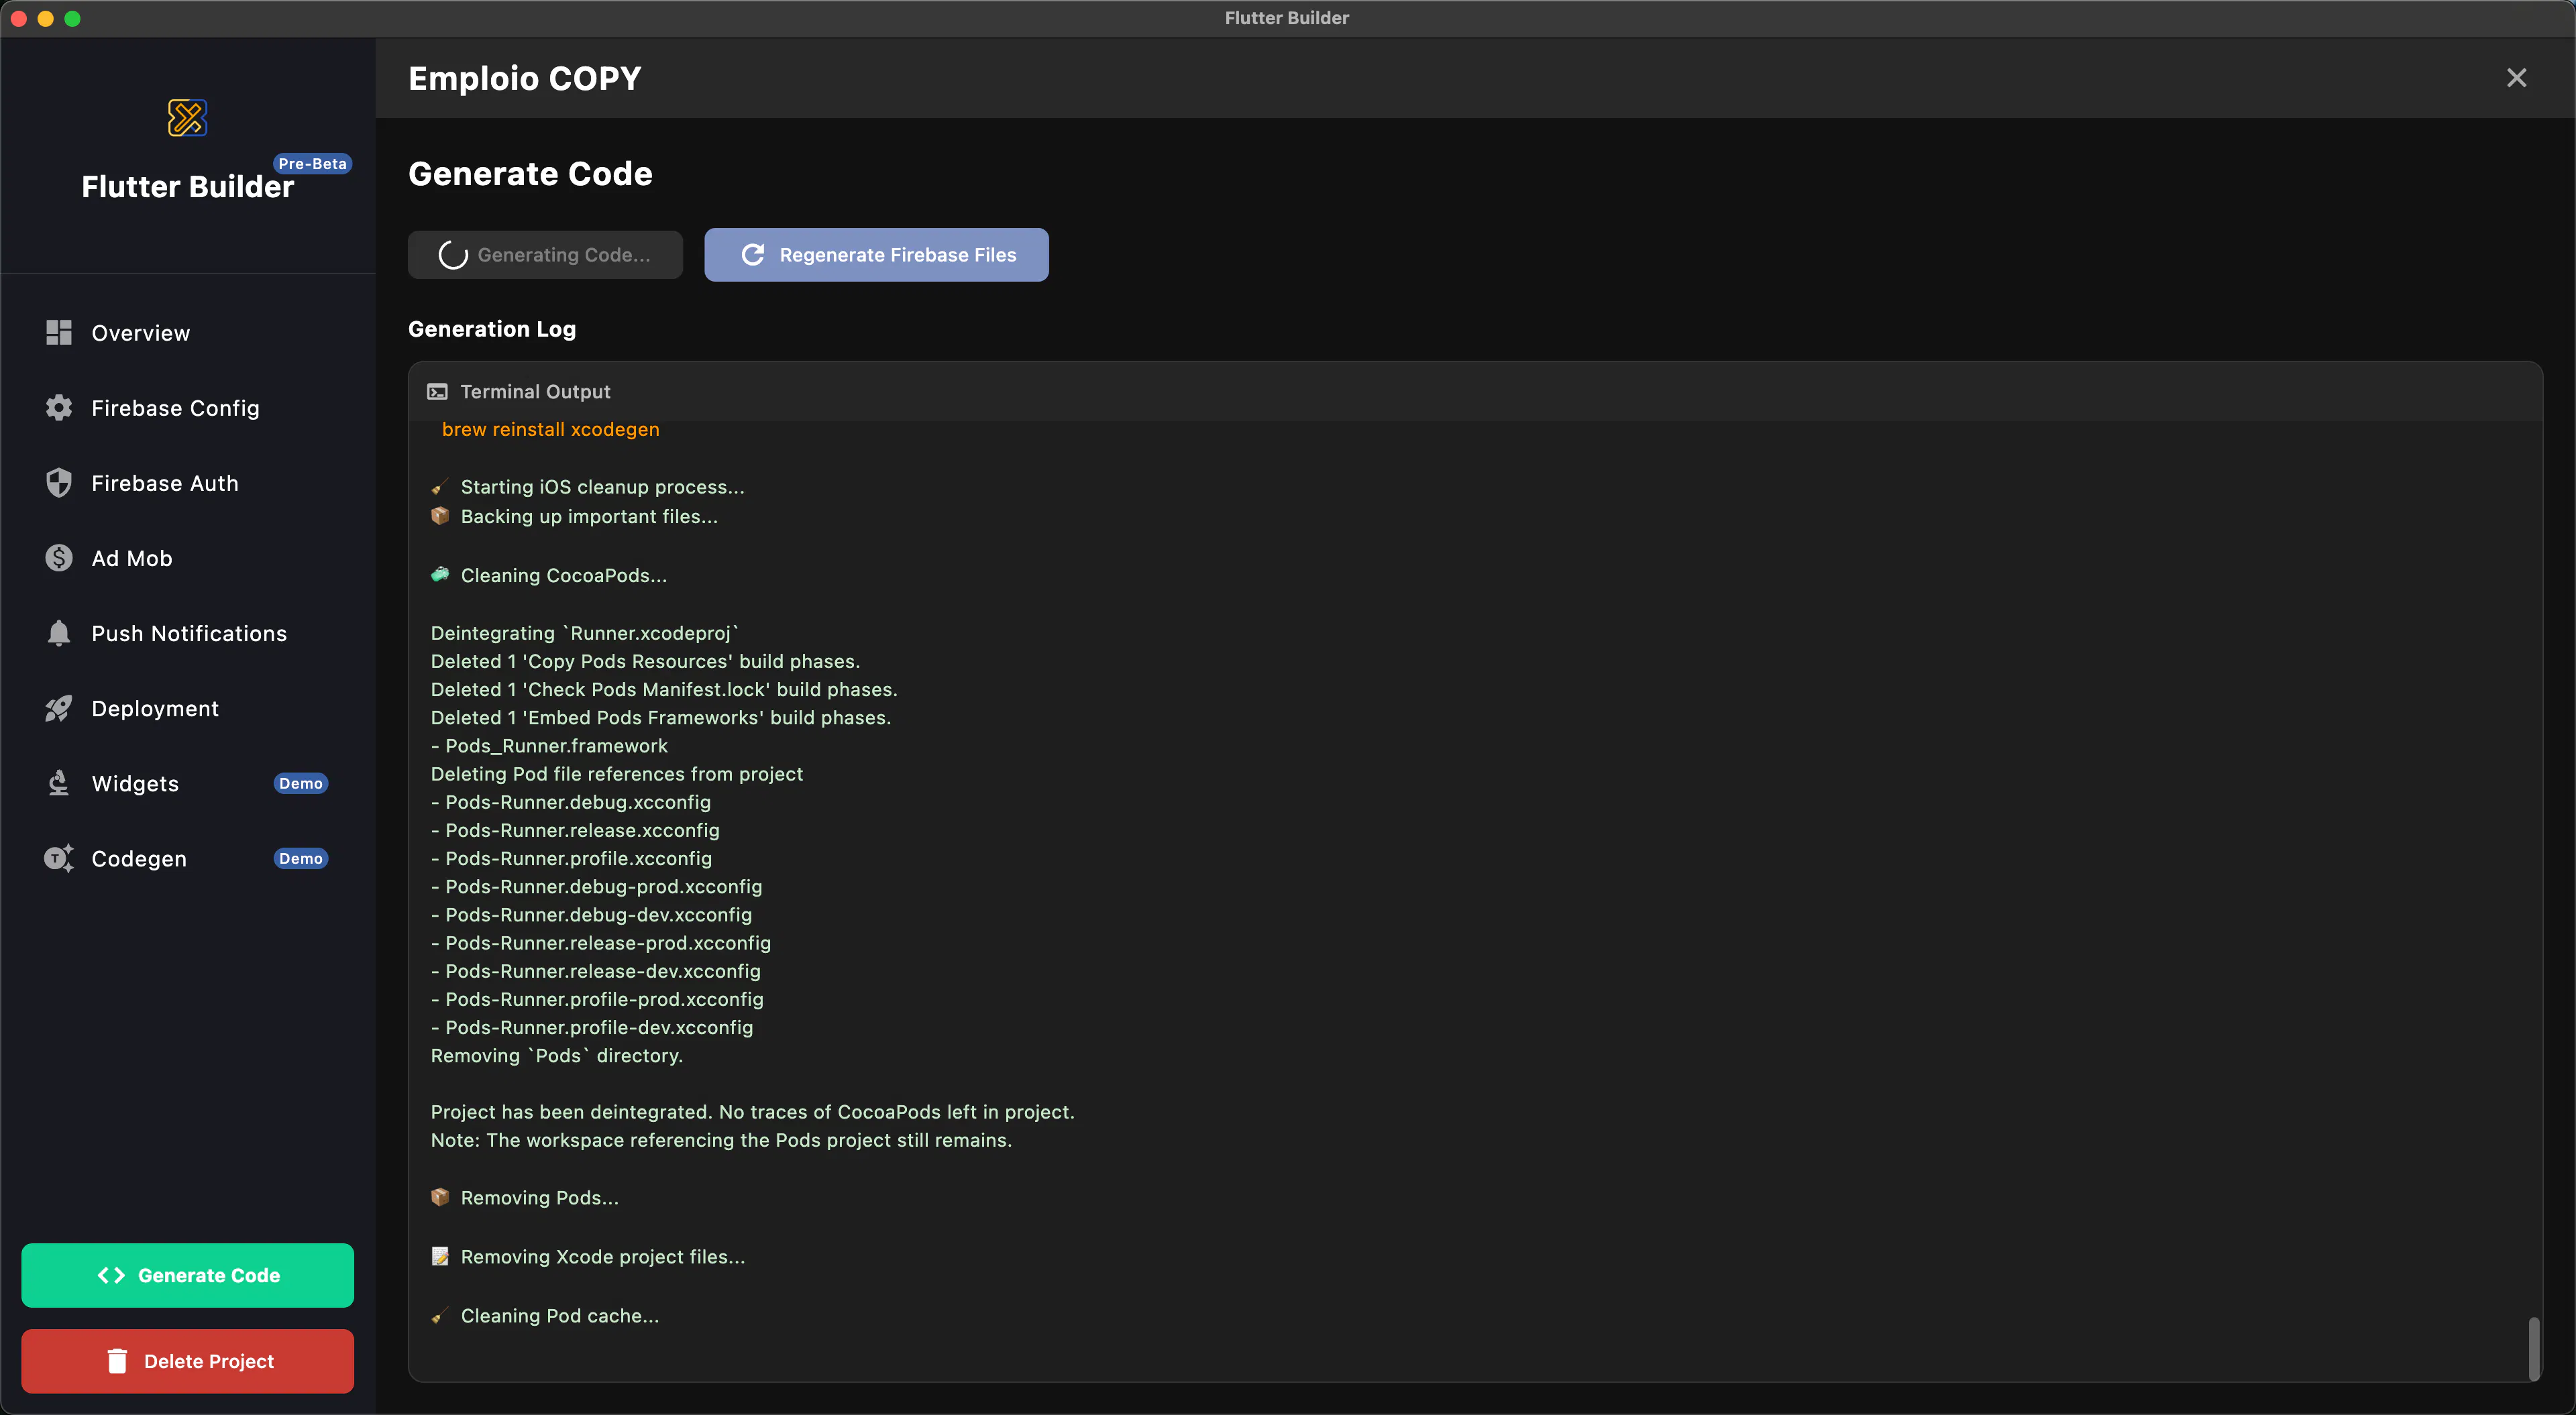
Task: Click the broom icon beside Cleaning Pod cache
Action: (439, 1316)
